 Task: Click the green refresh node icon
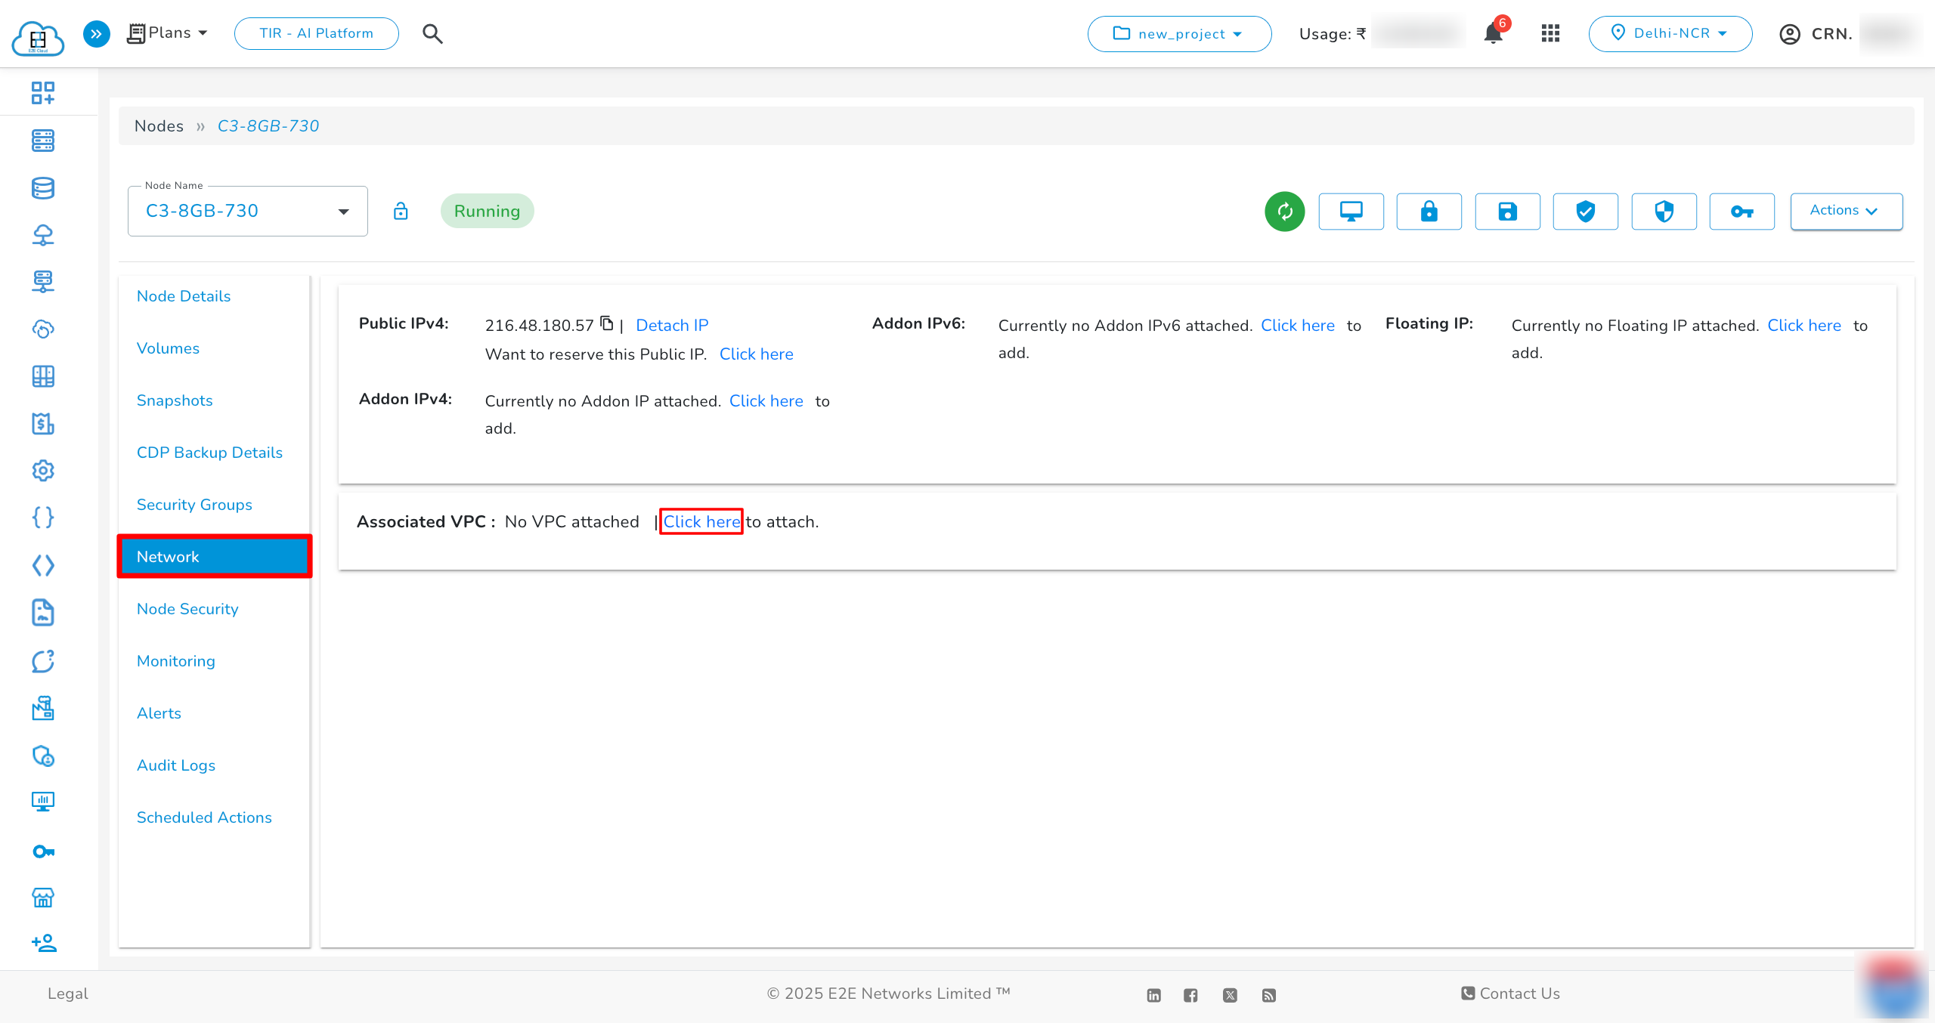1284,212
